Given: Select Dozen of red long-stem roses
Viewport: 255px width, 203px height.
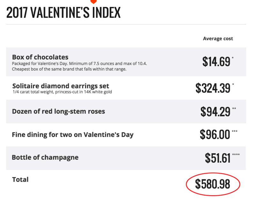Looking at the screenshot, I should pos(58,112).
